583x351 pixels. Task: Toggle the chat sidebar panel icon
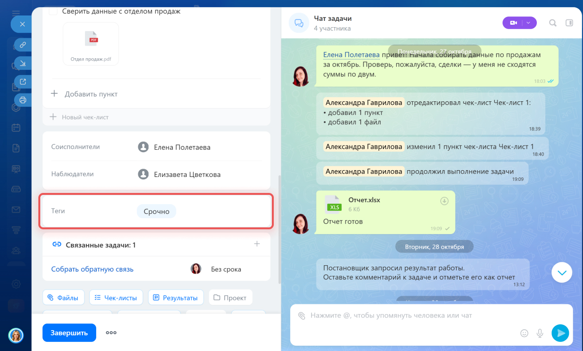(569, 23)
